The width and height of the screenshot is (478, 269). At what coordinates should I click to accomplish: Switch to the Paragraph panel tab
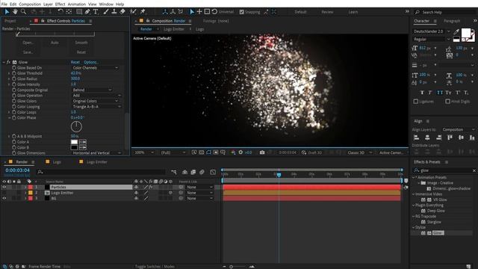pyautogui.click(x=452, y=21)
